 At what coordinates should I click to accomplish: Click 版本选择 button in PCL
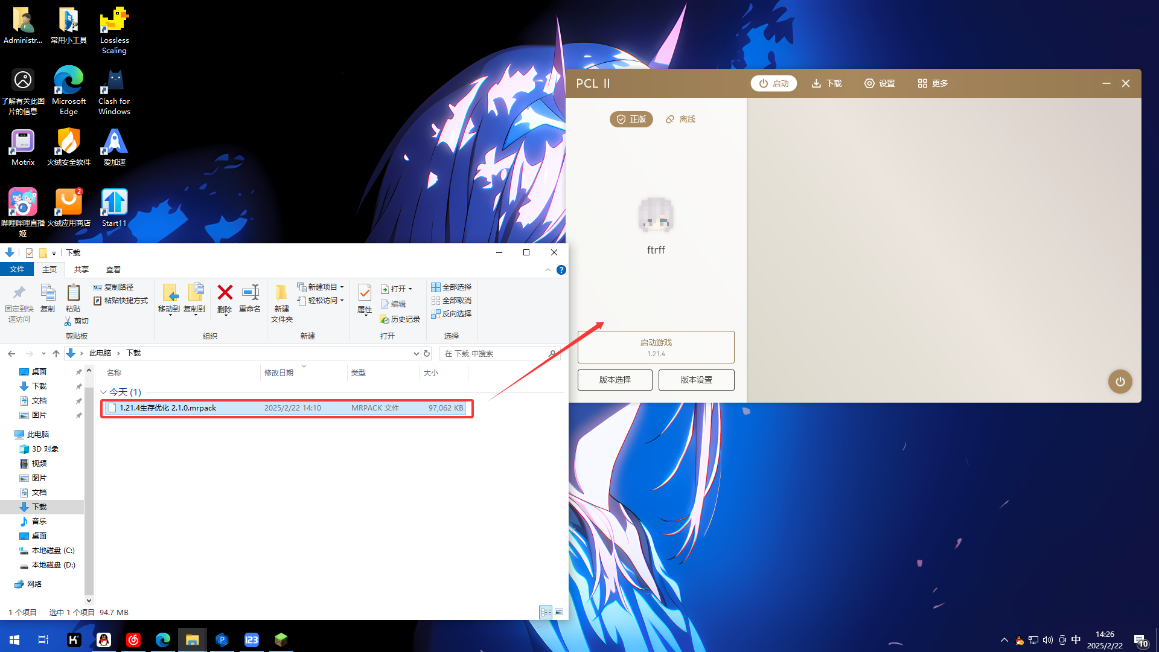pyautogui.click(x=615, y=380)
